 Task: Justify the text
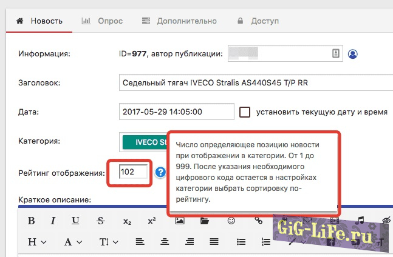(x=214, y=242)
